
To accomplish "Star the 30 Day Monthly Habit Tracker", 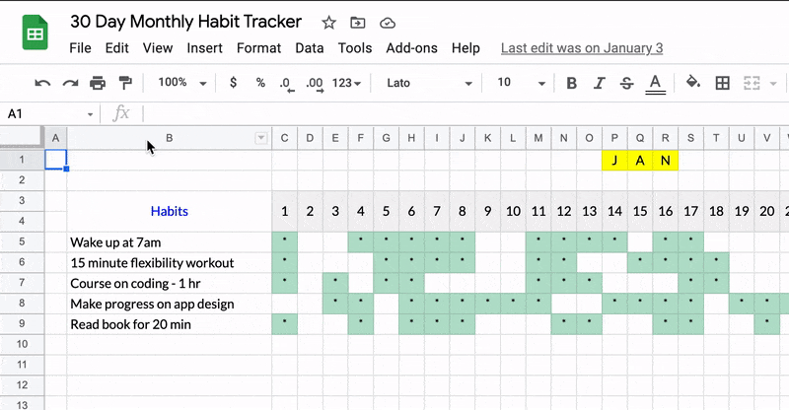I will (x=329, y=23).
